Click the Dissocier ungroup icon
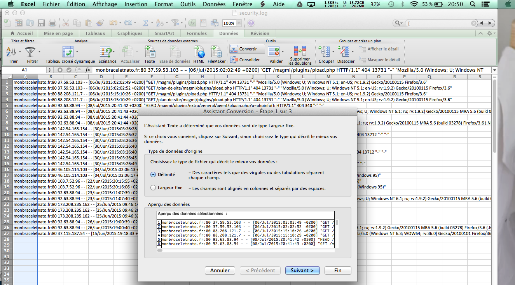The width and height of the screenshot is (515, 285). (x=344, y=52)
